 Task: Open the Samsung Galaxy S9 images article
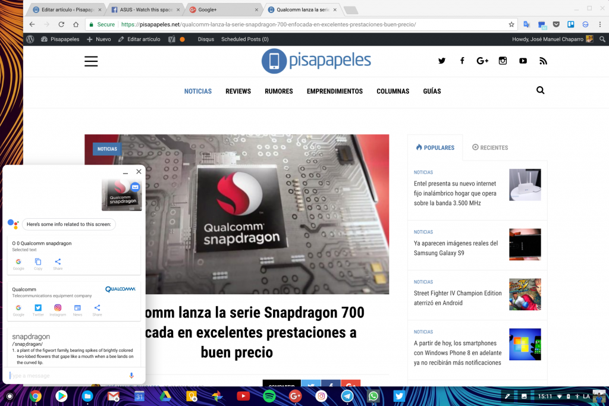[456, 248]
